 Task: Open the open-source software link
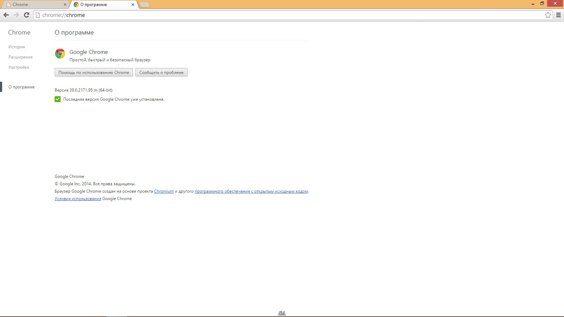(251, 191)
